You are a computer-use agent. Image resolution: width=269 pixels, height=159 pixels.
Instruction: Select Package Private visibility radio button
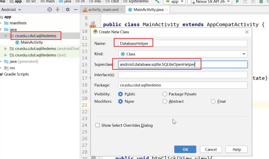[x=165, y=94]
